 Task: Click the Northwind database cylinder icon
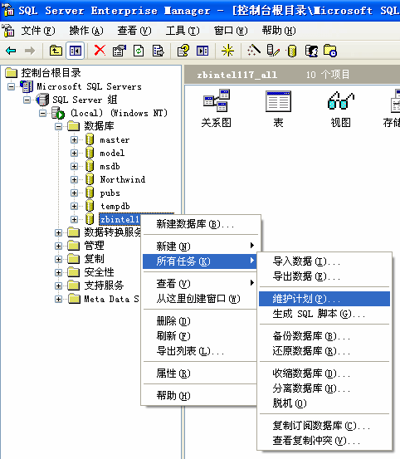[90, 179]
